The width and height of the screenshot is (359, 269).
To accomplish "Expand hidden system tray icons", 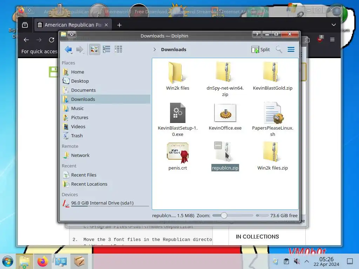I will point(307,261).
